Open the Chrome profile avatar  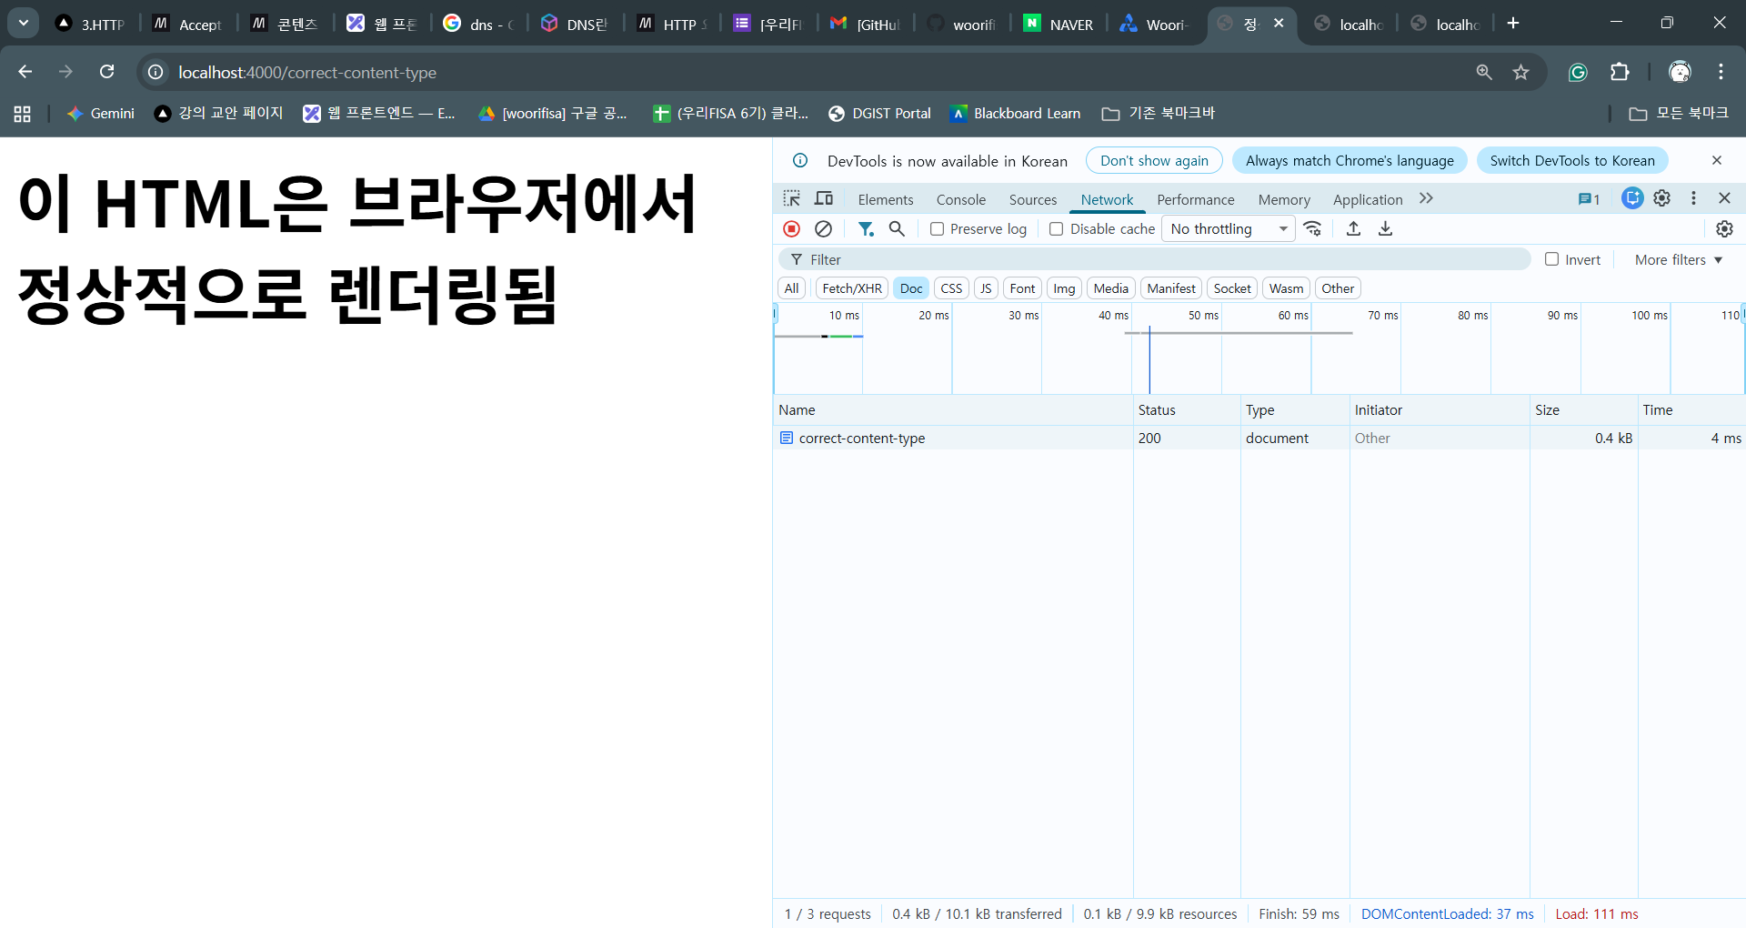tap(1680, 72)
